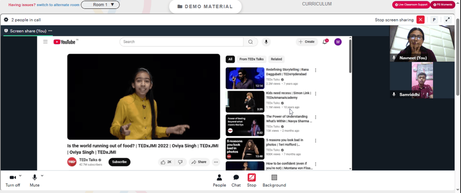Click the Subscribe button for TEDx Talks
The image size is (461, 193).
119,162
